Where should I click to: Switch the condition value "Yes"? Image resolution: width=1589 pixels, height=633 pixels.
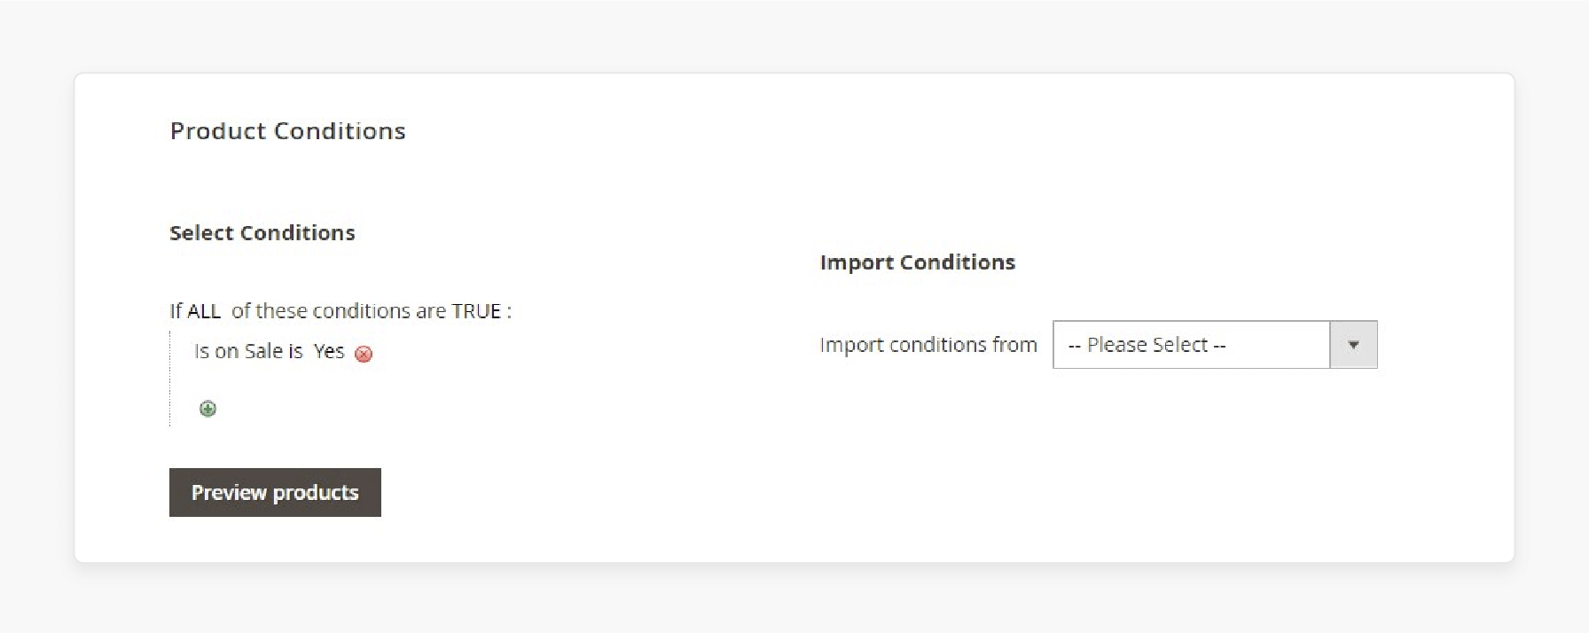point(329,351)
